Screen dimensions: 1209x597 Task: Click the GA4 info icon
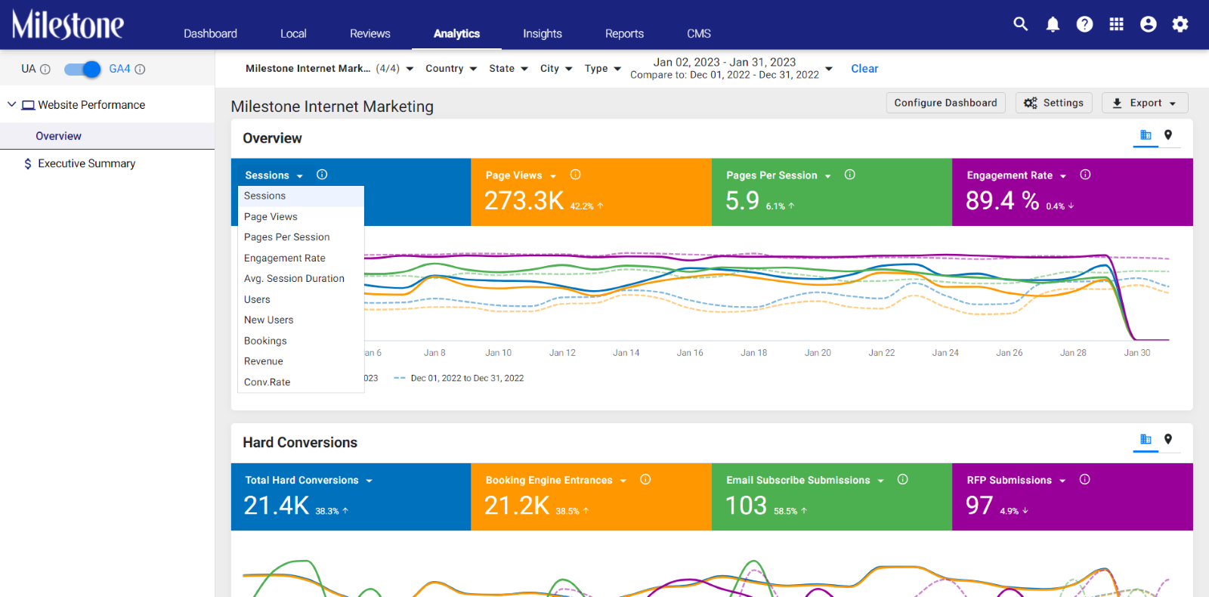140,70
